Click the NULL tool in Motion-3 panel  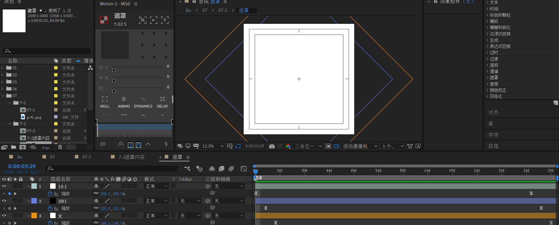pos(105,102)
